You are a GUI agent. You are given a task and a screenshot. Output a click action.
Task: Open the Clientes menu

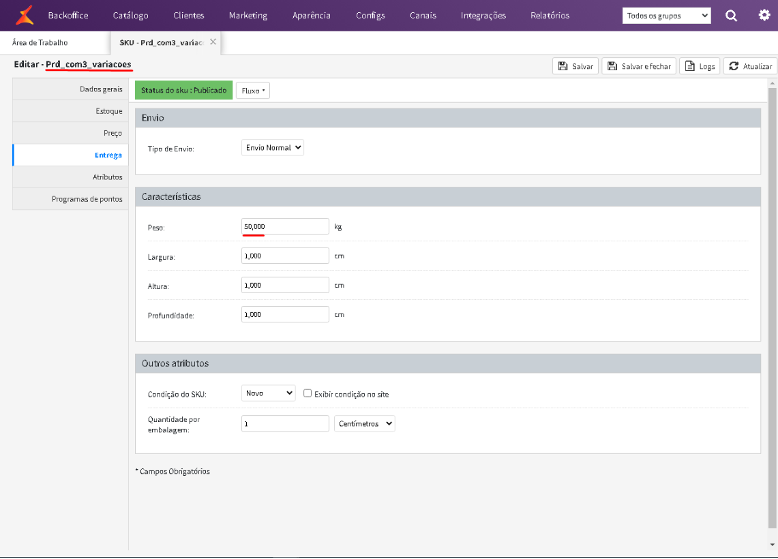(189, 16)
